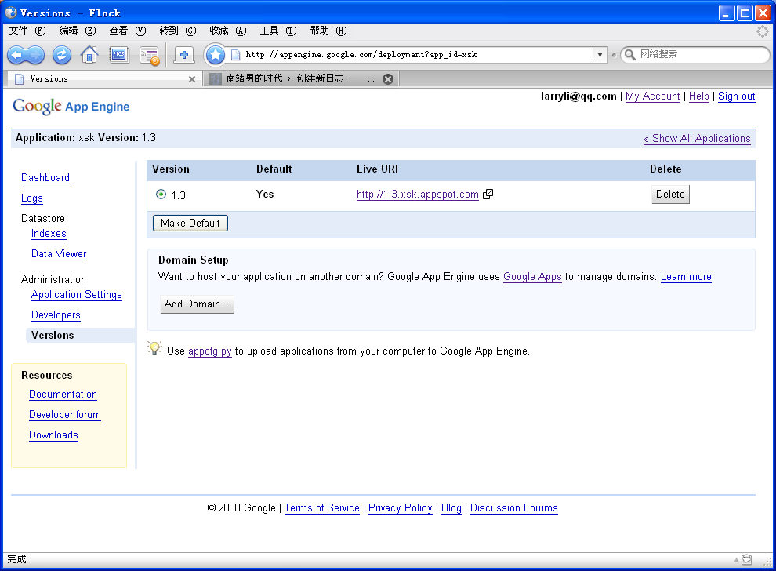Open the Documentation resource link
This screenshot has height=571, width=776.
coord(63,395)
